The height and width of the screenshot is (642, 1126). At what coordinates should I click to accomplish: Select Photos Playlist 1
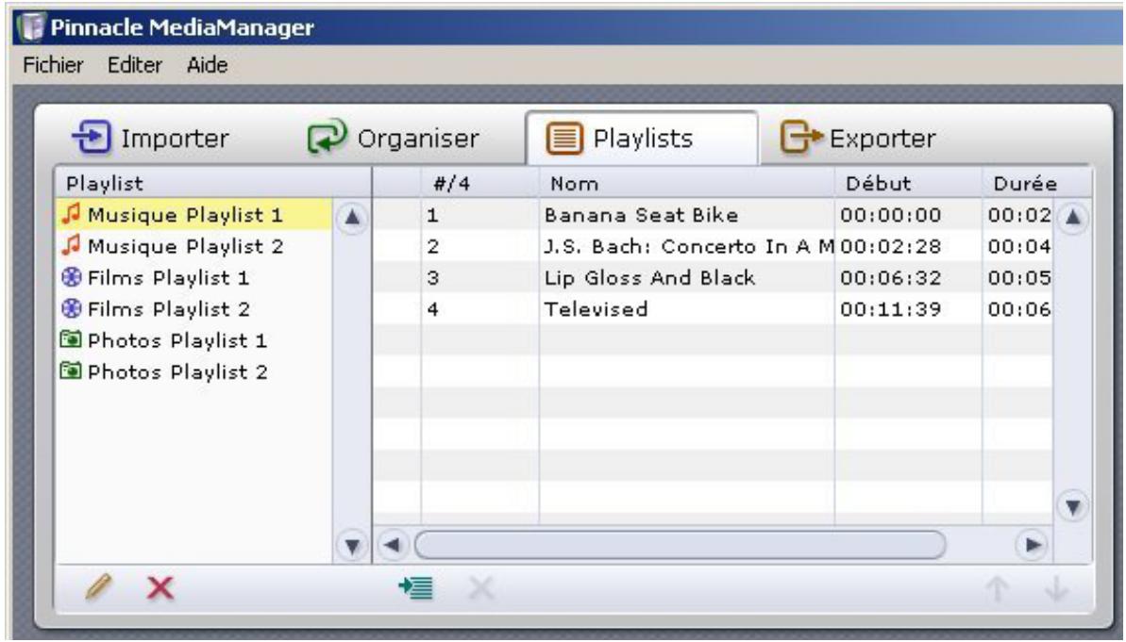tap(193, 340)
